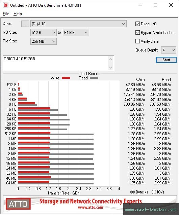
Task: Click the 1.58 GB/s read bar for 16 KB
Action: click(x=38, y=110)
